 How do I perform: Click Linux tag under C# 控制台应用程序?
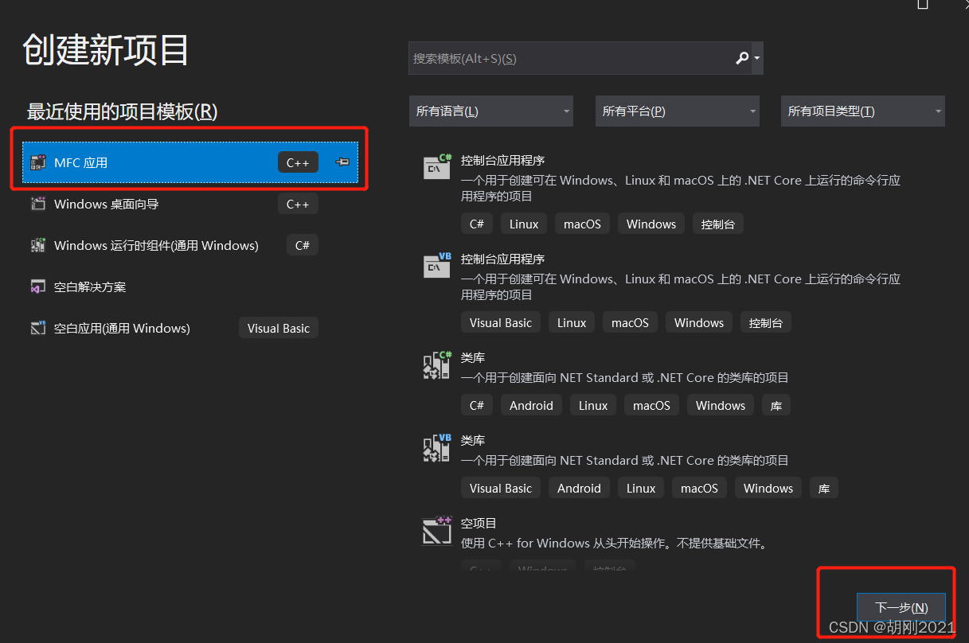pyautogui.click(x=524, y=224)
